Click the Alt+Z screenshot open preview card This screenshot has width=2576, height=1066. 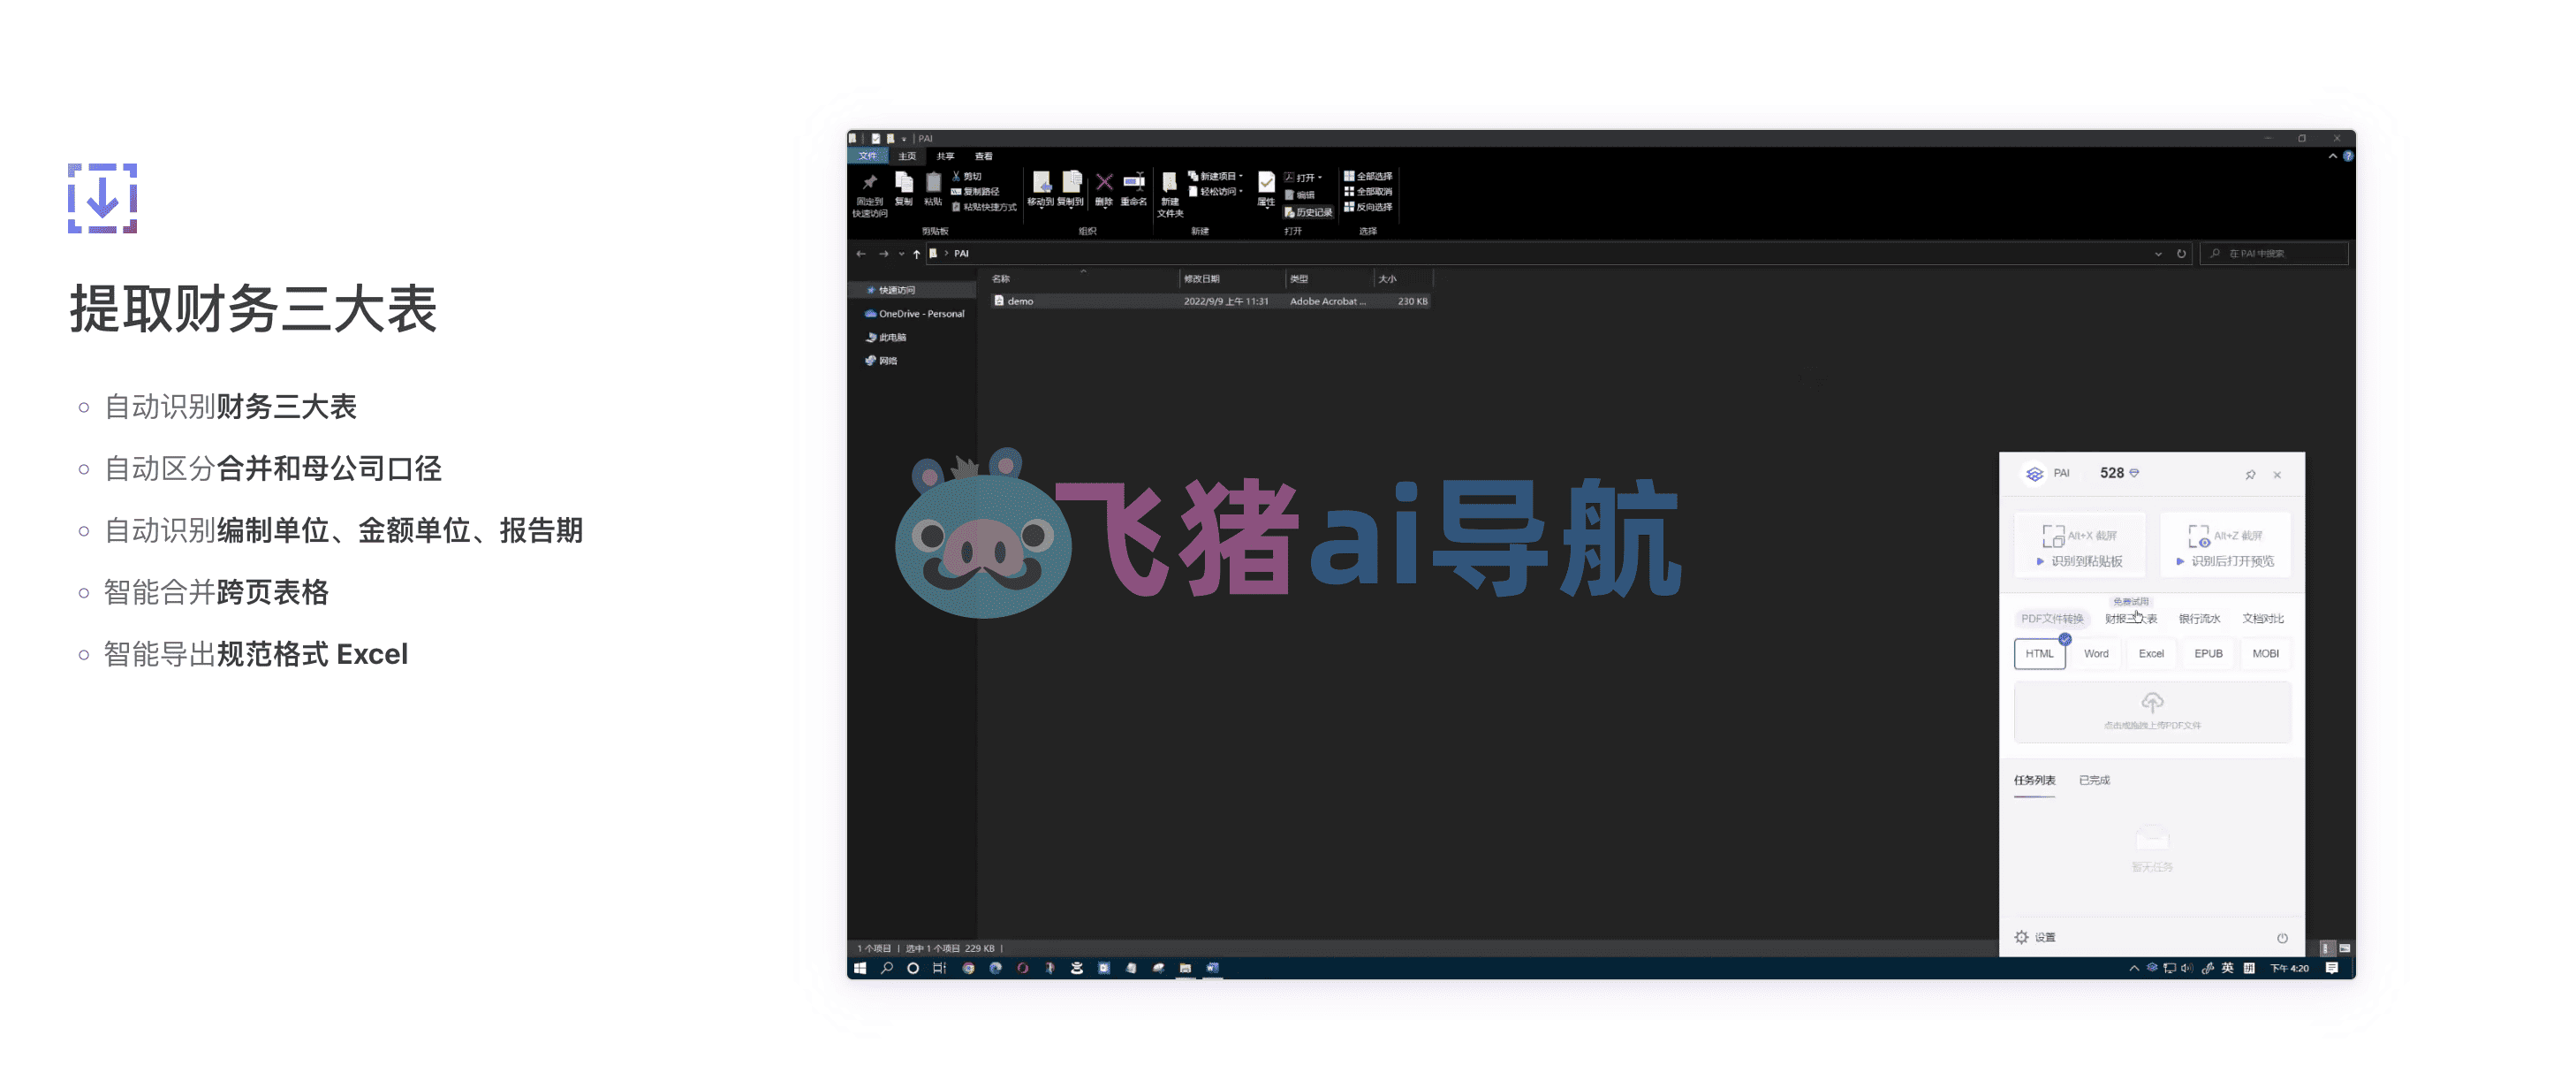tap(2225, 545)
